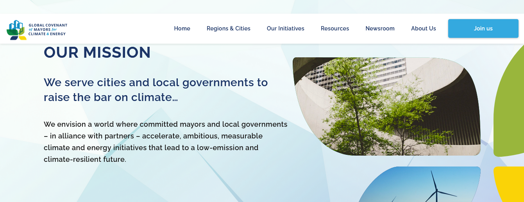The width and height of the screenshot is (524, 202).
Task: Click the tree and building photo
Action: (386, 106)
